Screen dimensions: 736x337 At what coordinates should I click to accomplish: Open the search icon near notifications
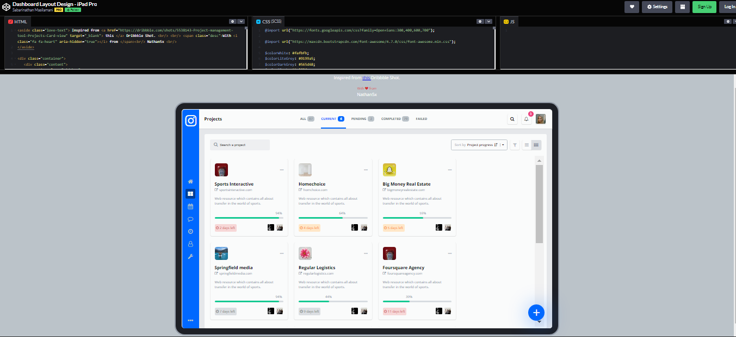tap(512, 118)
